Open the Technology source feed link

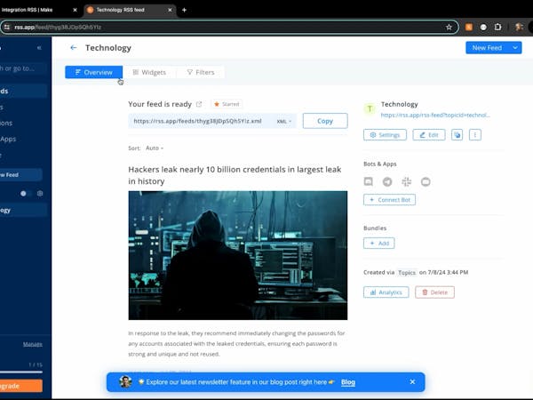(x=435, y=115)
